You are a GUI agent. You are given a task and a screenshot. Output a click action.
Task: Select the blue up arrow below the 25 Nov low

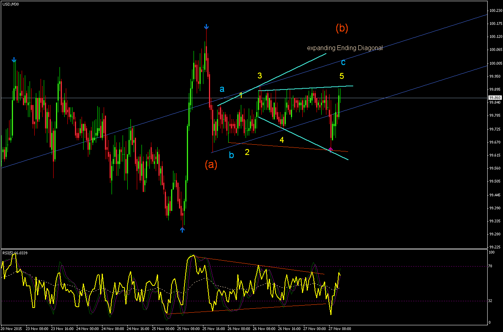coord(182,229)
